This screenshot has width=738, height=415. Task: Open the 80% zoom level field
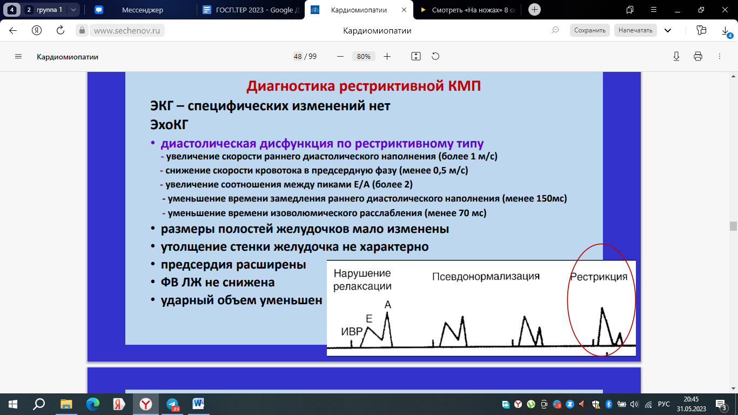[x=364, y=56]
